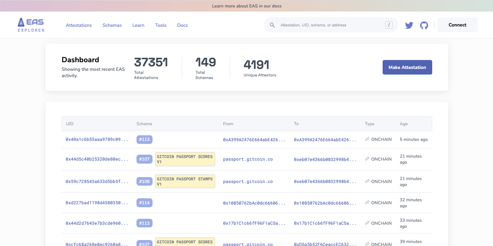The height and width of the screenshot is (246, 493).
Task: Click the #107 schema badge on the Gitcoin Scores row
Action: click(x=144, y=159)
